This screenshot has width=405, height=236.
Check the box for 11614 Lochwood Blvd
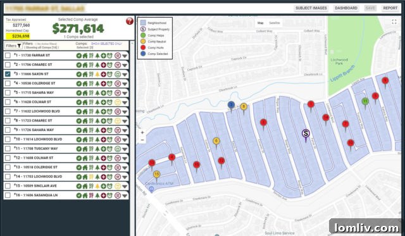(x=8, y=139)
